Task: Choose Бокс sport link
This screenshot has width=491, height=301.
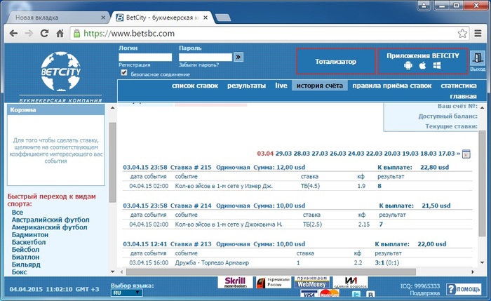Action: (19, 272)
